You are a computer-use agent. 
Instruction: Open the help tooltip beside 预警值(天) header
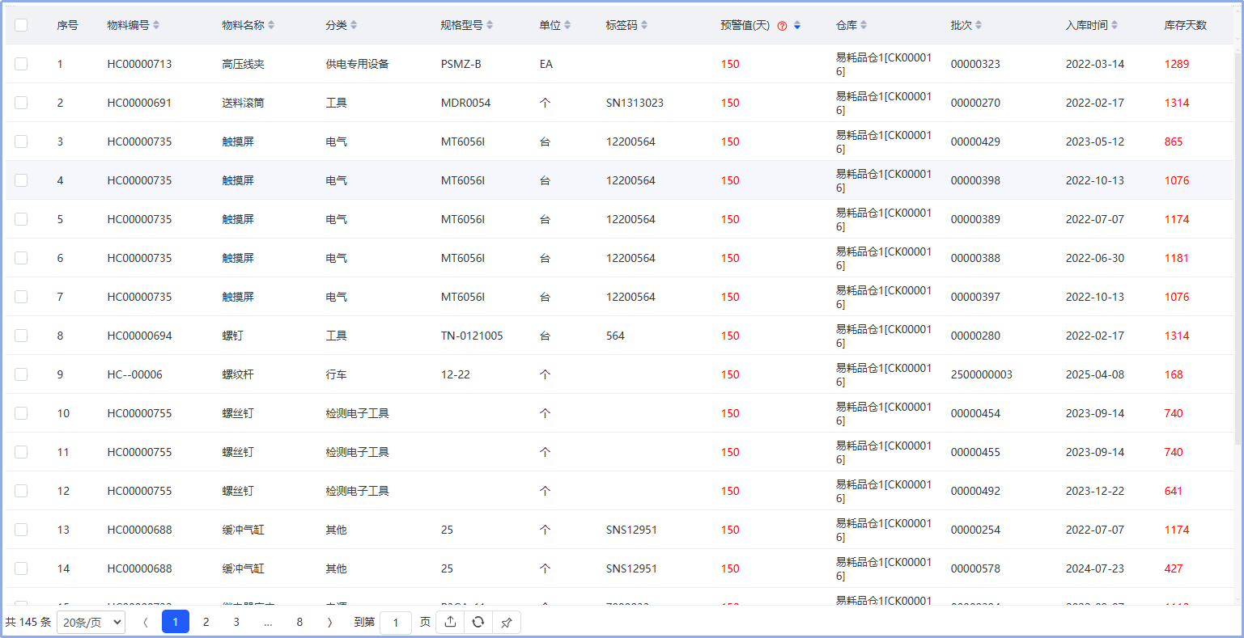point(781,25)
